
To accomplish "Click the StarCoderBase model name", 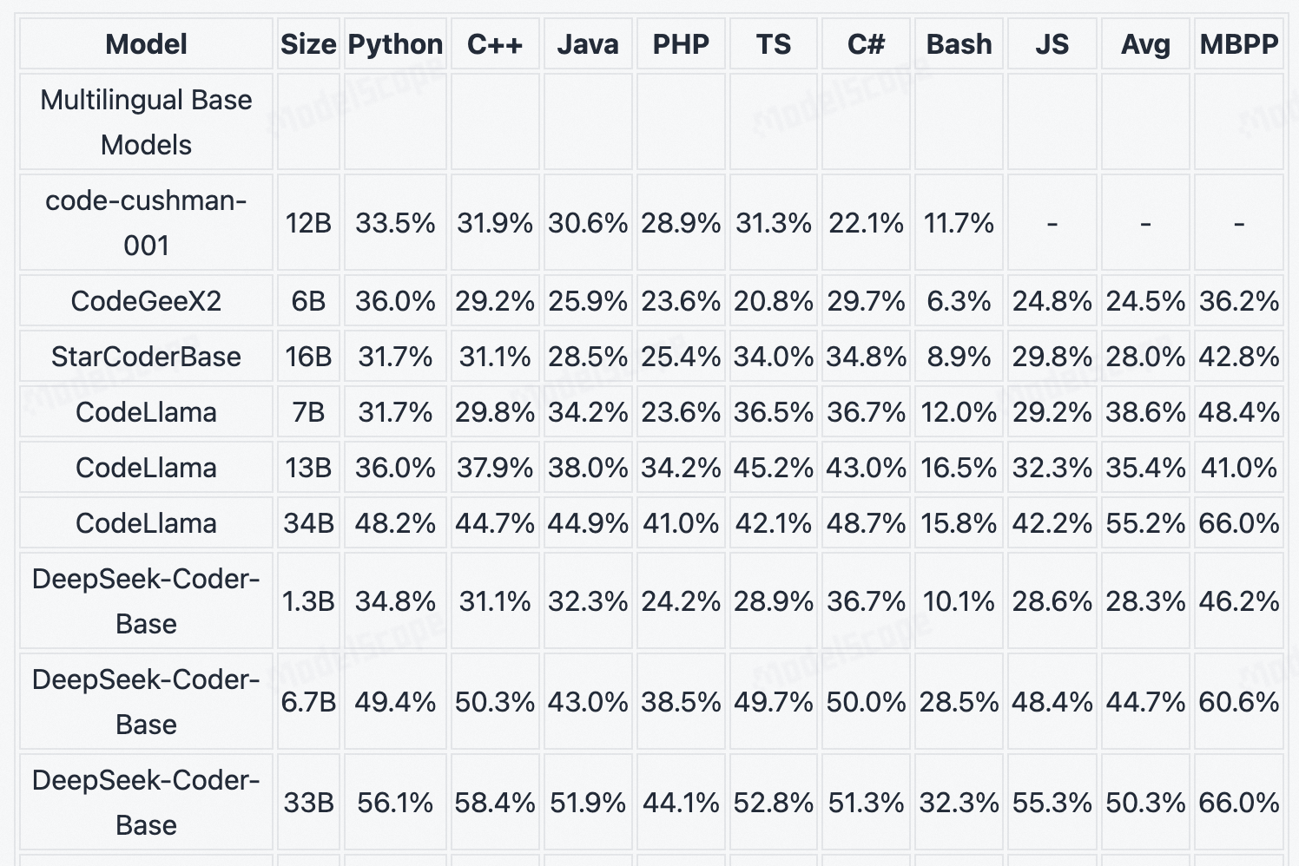I will pyautogui.click(x=146, y=357).
